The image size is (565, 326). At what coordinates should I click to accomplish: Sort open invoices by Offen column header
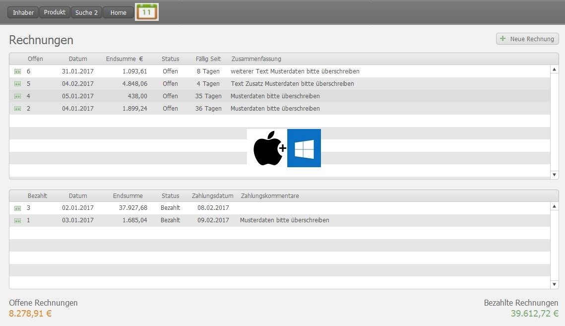pyautogui.click(x=35, y=59)
